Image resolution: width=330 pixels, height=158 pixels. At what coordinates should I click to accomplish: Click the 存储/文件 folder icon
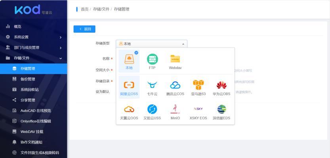(8, 58)
